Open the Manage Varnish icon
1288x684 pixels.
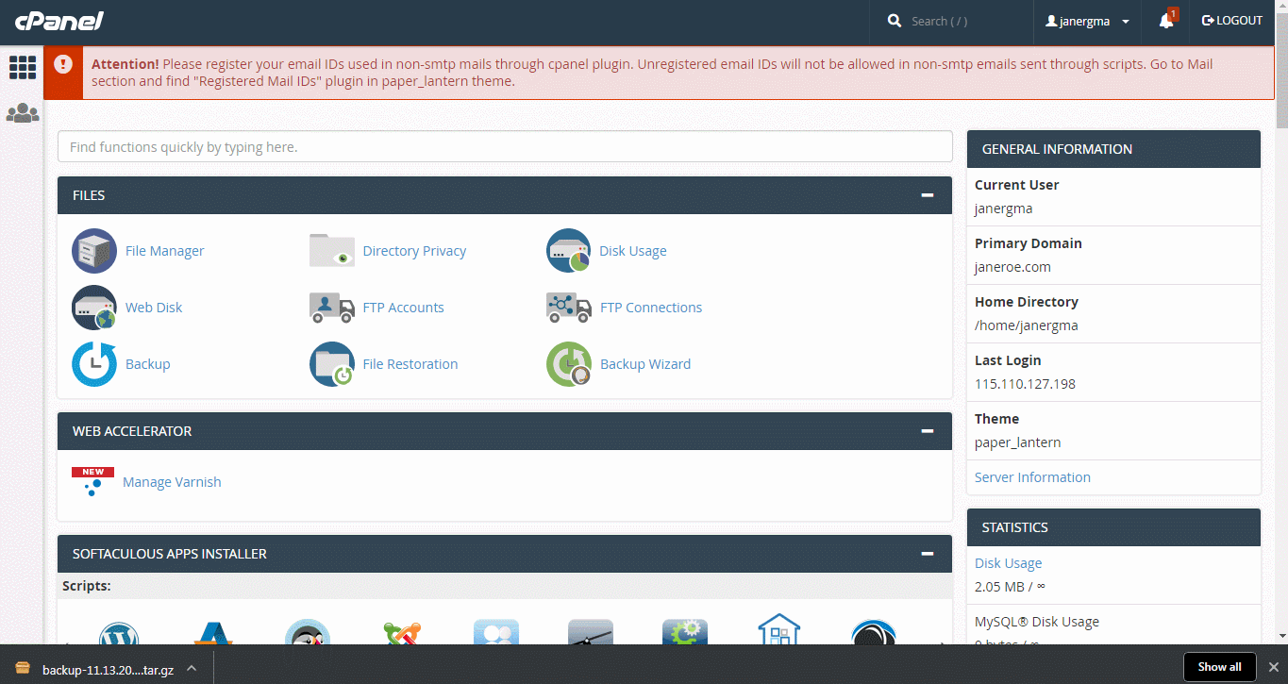click(x=92, y=482)
